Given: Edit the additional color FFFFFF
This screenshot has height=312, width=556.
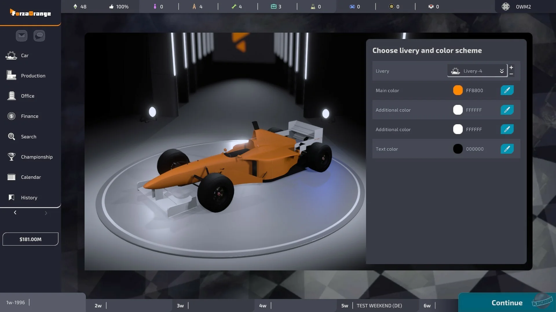Looking at the screenshot, I should click(506, 110).
